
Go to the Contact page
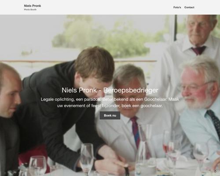(x=189, y=7)
